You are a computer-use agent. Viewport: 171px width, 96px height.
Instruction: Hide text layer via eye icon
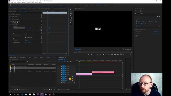click(135, 13)
